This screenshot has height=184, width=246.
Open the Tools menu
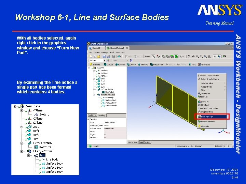click(x=112, y=52)
